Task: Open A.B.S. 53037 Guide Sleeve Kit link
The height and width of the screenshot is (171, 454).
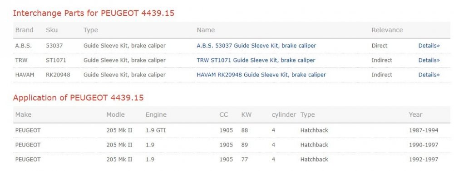Action: [x=256, y=46]
